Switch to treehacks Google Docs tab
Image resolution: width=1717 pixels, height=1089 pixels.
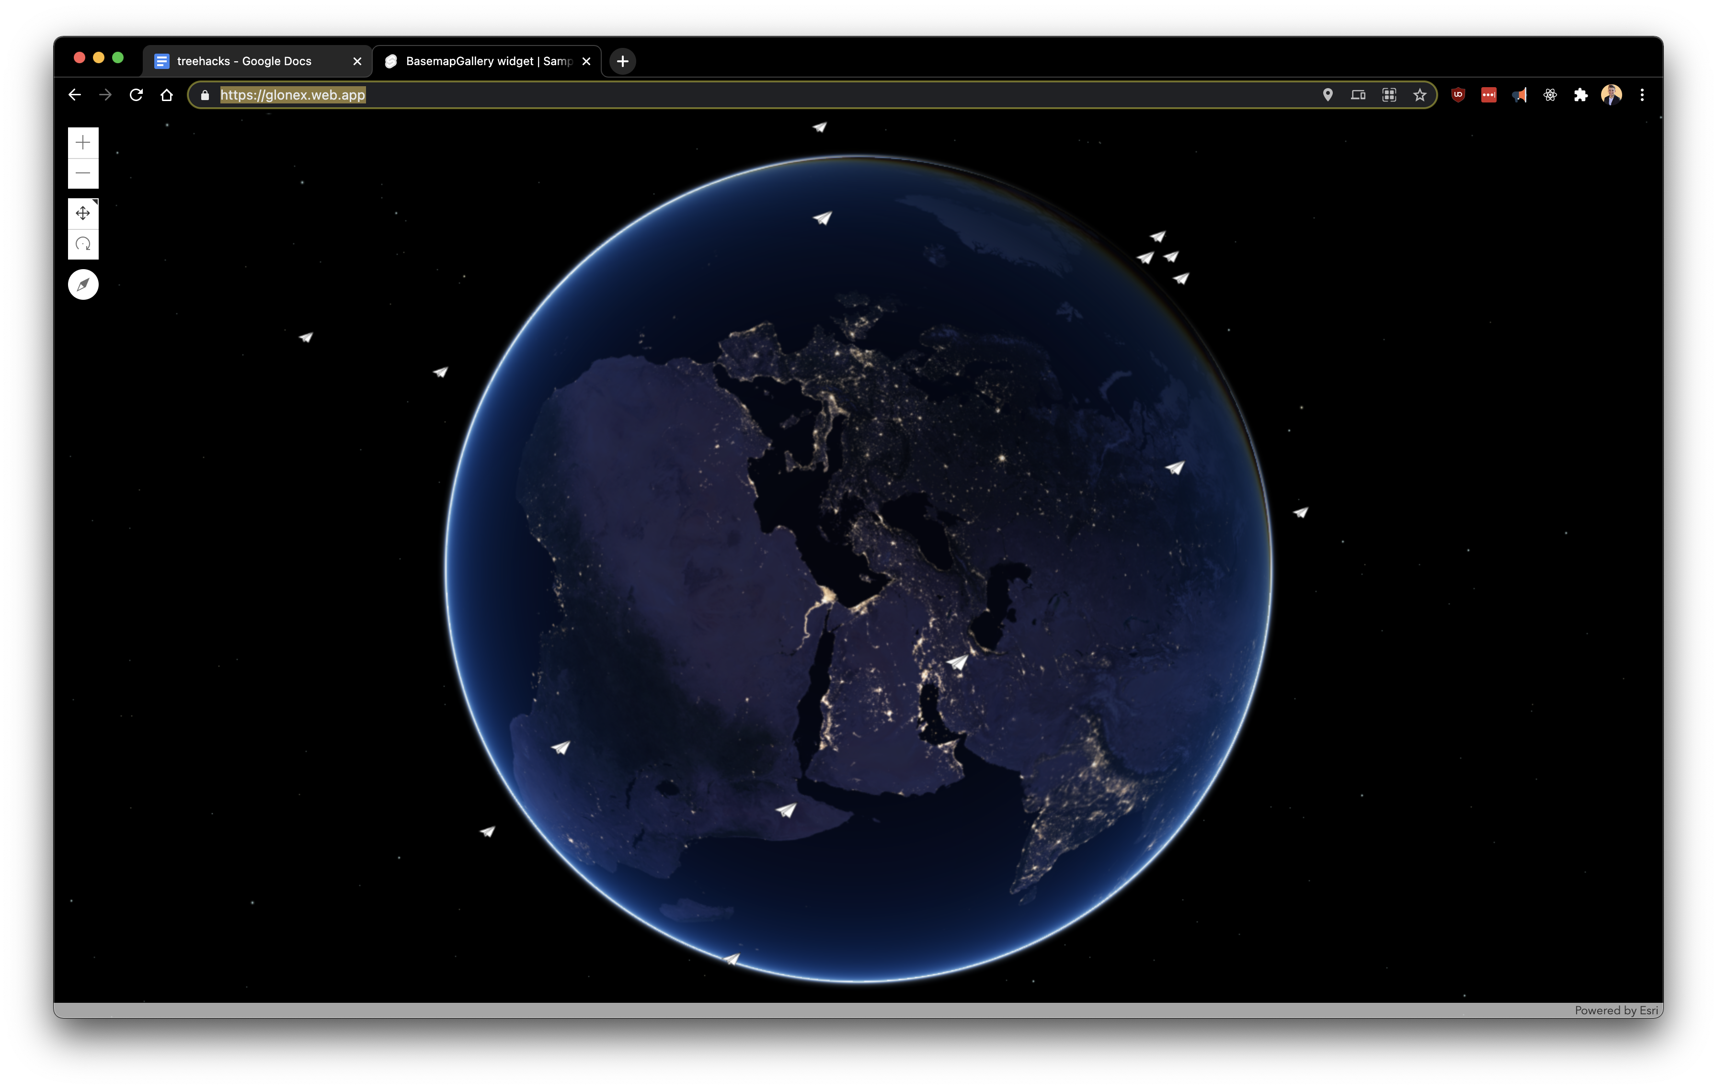tap(243, 61)
